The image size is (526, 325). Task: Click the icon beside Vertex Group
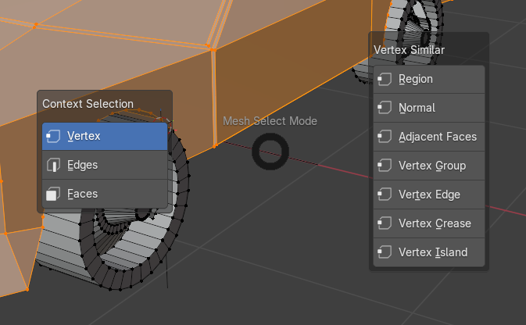tap(385, 166)
